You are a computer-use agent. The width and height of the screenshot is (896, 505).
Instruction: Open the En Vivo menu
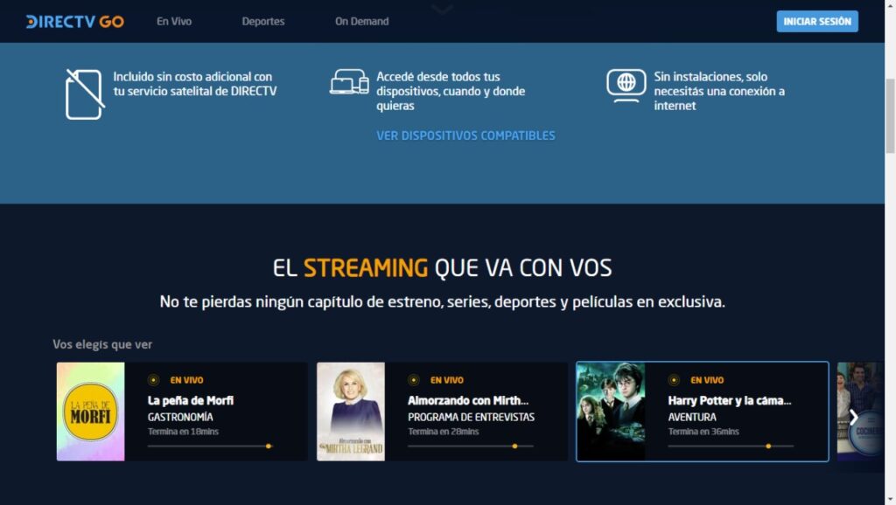pos(174,21)
